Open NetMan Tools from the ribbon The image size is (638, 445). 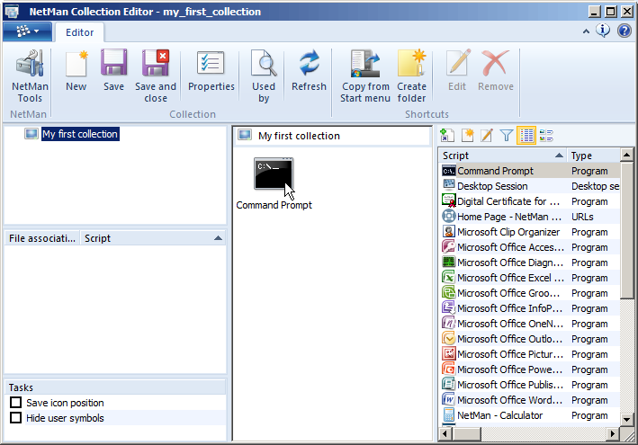click(x=30, y=76)
